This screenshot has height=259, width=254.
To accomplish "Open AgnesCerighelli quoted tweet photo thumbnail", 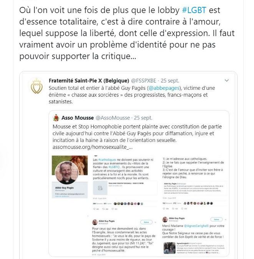I will point(169,248).
